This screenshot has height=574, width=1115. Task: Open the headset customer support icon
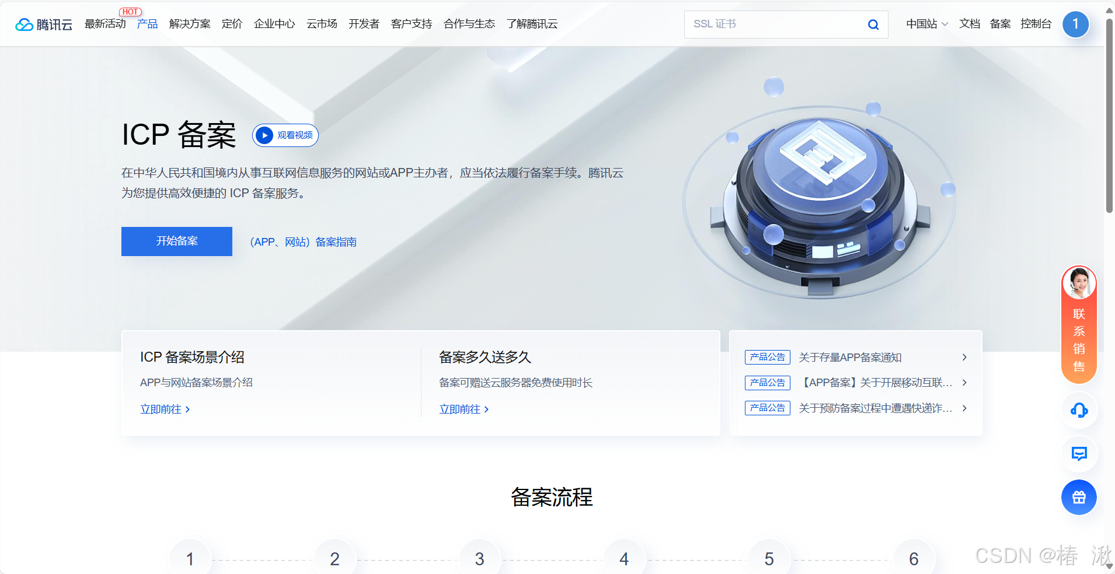tap(1079, 411)
